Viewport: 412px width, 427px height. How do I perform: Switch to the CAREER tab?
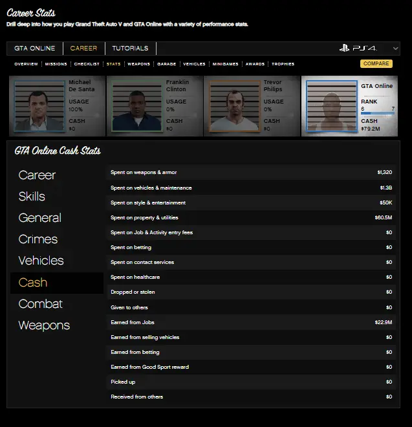(x=83, y=49)
